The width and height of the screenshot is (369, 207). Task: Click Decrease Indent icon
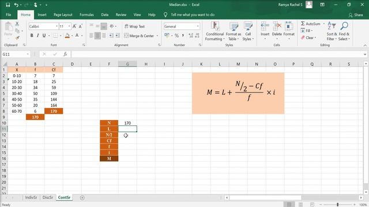111,36
